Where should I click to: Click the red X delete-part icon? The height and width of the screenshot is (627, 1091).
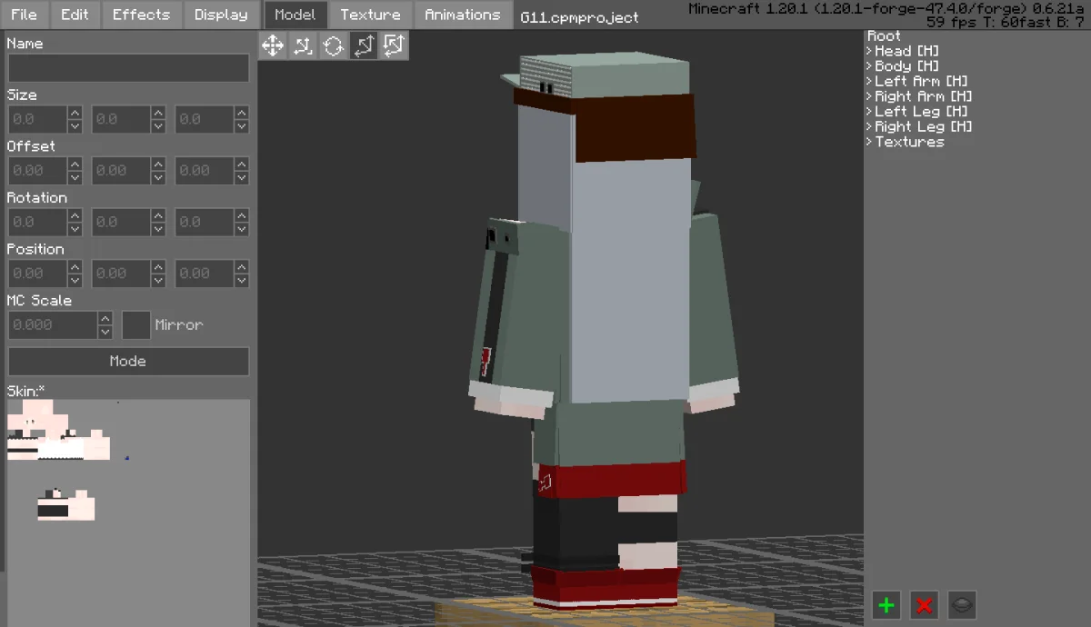(x=925, y=604)
